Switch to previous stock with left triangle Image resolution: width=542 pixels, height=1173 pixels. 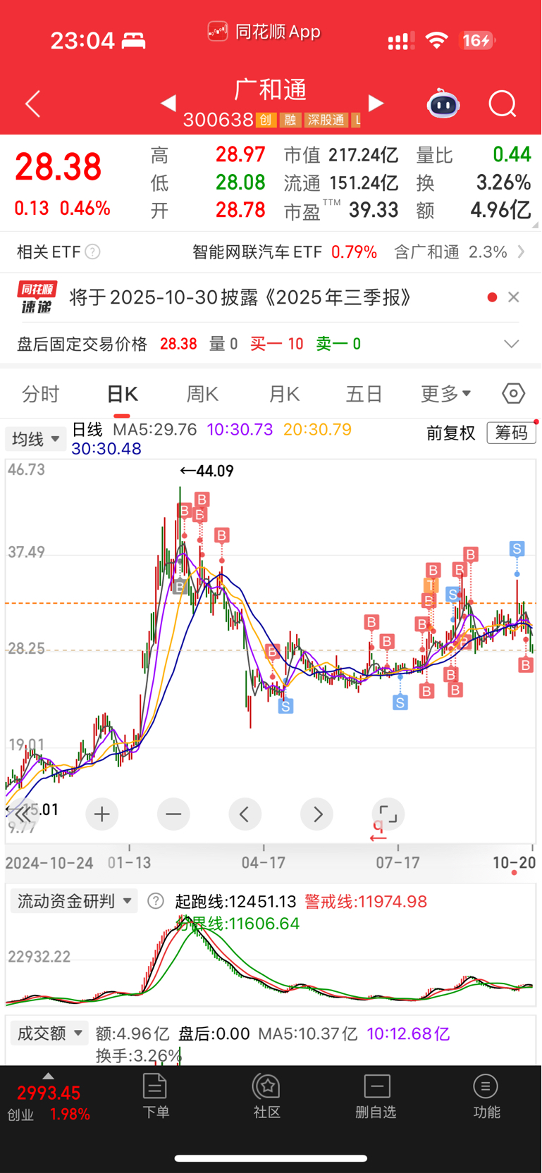(x=168, y=104)
